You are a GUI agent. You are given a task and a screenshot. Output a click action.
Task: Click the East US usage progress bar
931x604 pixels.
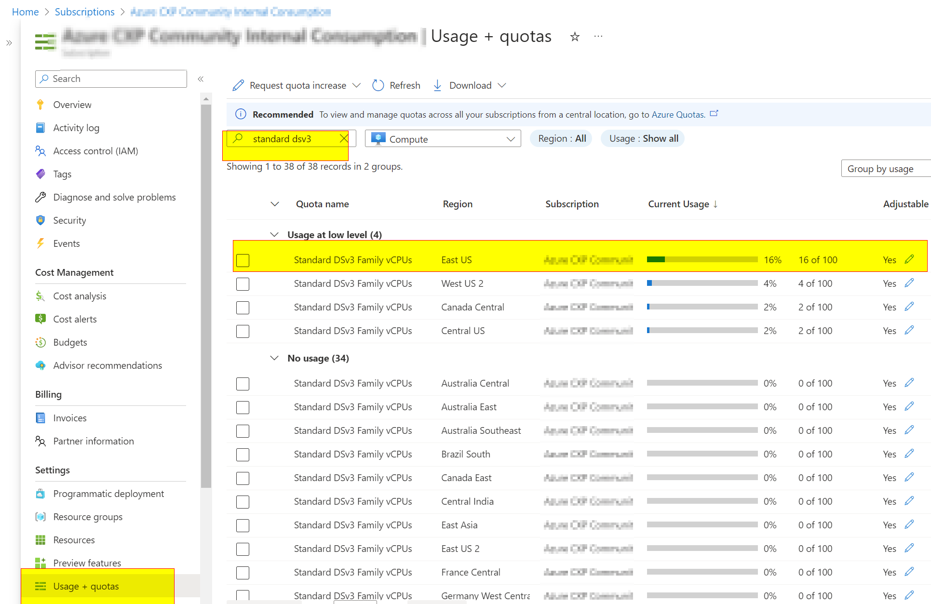point(702,260)
